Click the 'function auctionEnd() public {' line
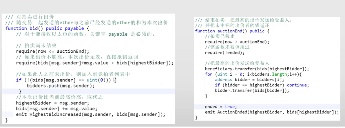This screenshot has height=128, width=345. 232,31
